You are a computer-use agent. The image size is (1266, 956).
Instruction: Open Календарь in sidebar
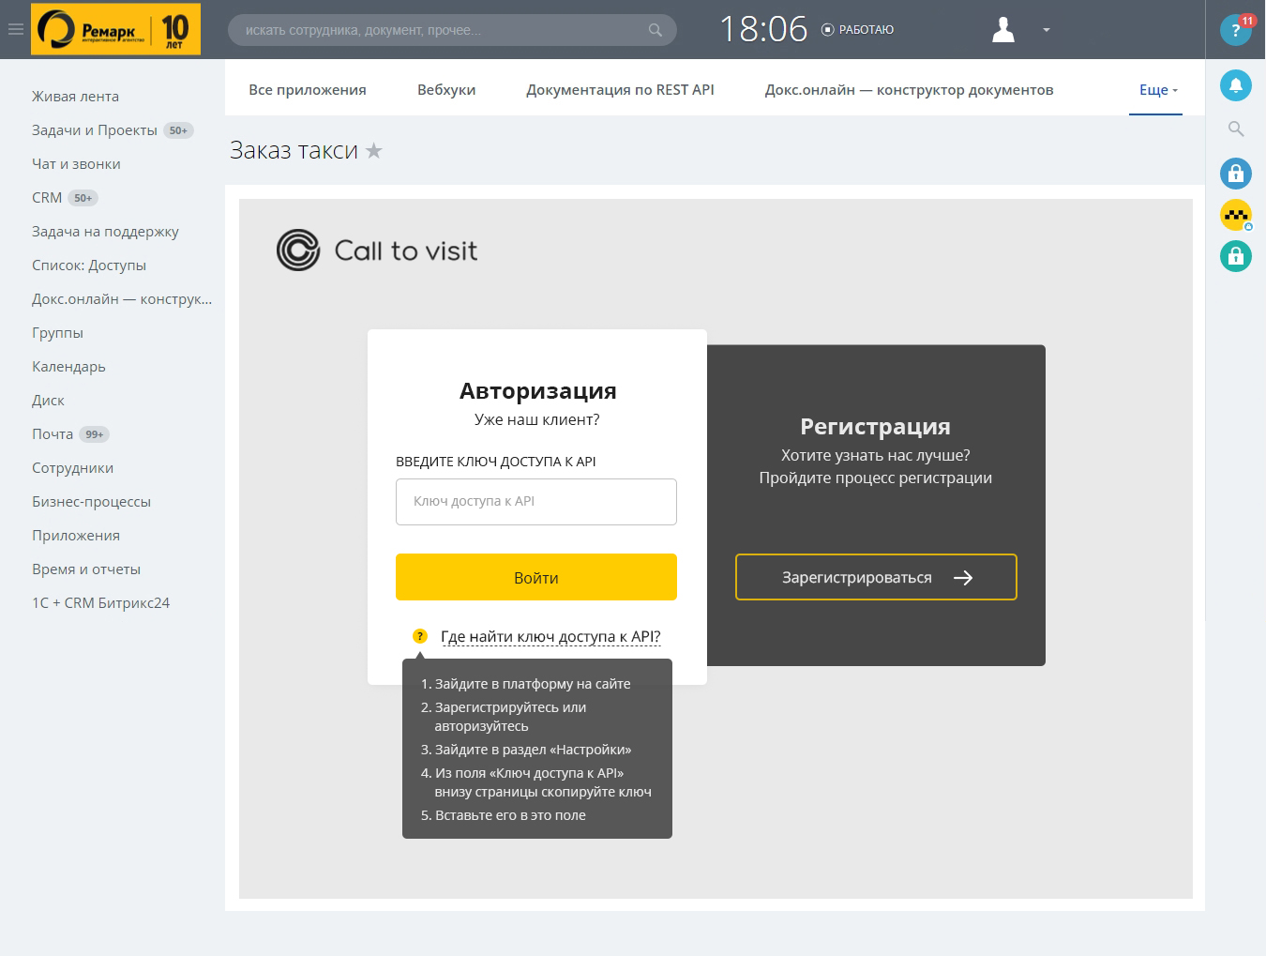(x=68, y=367)
